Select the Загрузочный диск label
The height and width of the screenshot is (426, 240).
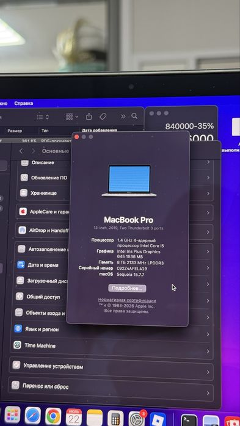(48, 281)
